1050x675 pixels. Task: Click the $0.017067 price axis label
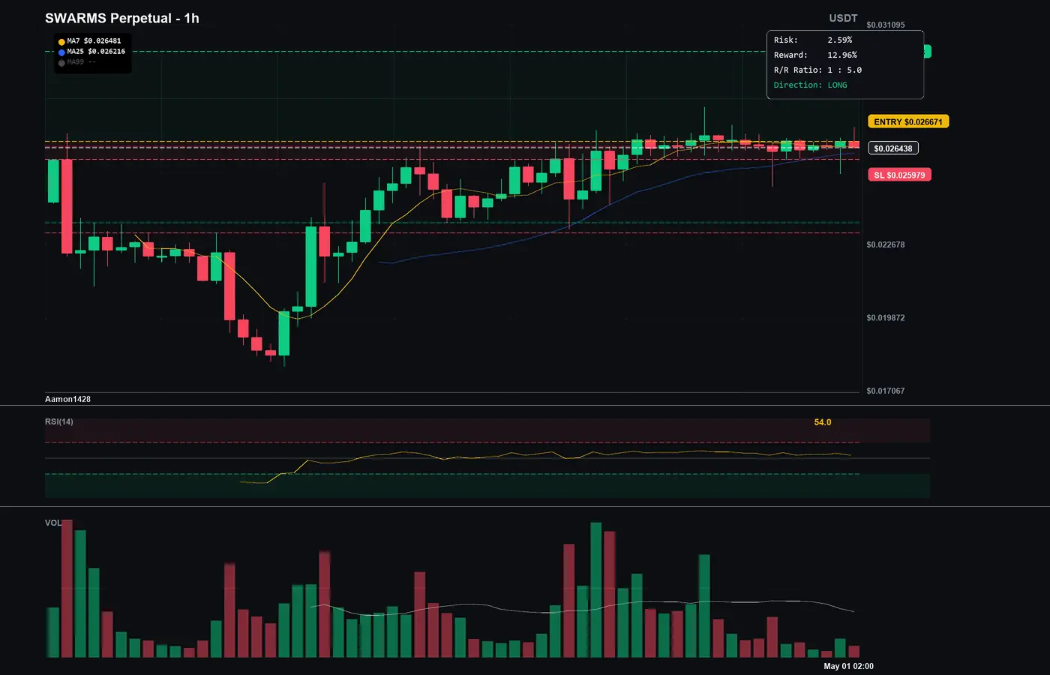coord(886,391)
